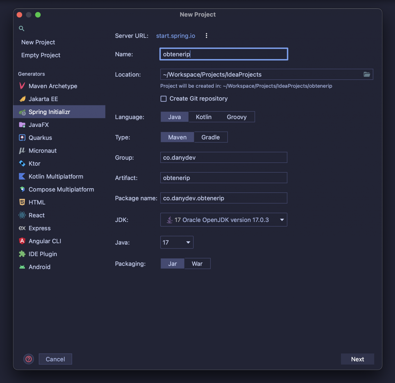Open the Jakarta EE generator
Image resolution: width=395 pixels, height=383 pixels.
pos(43,99)
